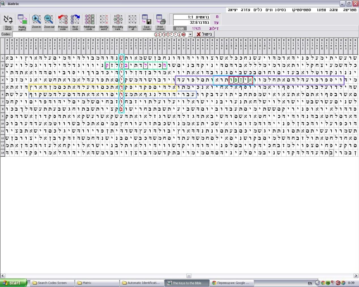359x287 pixels.
Task: Zoom out of the matrix
Action: point(49,20)
